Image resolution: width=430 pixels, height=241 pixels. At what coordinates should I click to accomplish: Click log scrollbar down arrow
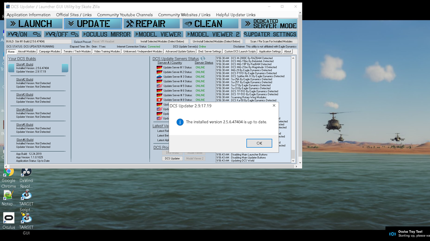point(293,161)
